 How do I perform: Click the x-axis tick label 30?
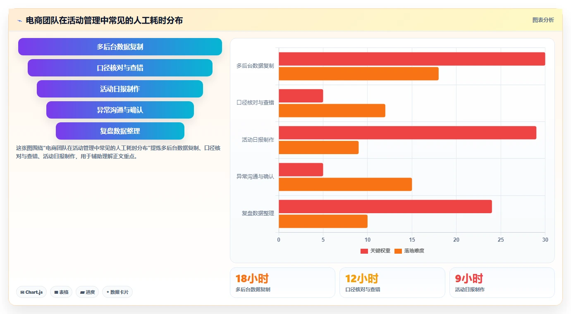pyautogui.click(x=545, y=240)
